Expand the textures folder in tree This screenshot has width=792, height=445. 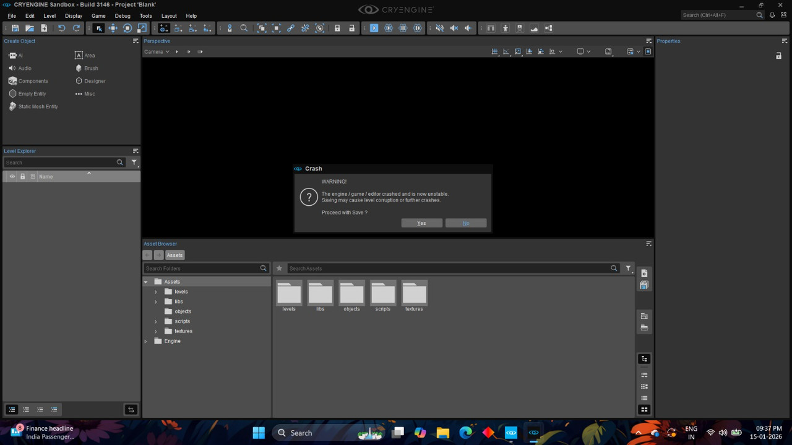click(x=156, y=331)
